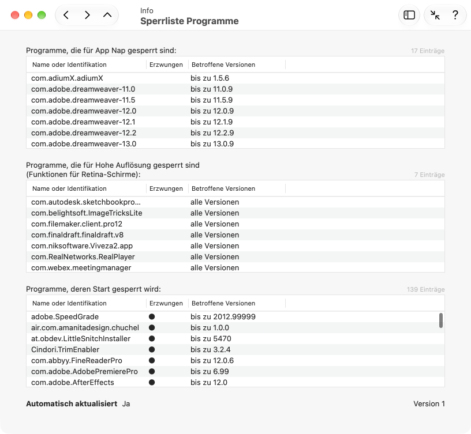Click the forced dot for adobe.SpeedGrade
The height and width of the screenshot is (434, 471).
coord(152,317)
